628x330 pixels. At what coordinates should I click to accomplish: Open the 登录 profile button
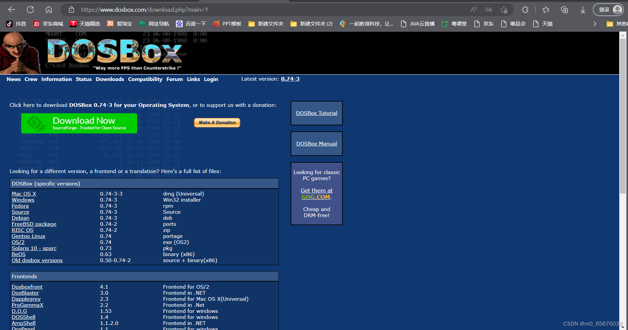click(608, 10)
